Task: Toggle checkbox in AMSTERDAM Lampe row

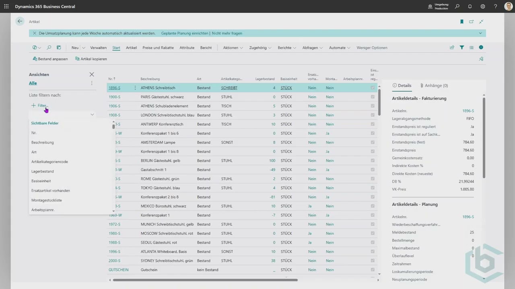Action: click(373, 142)
